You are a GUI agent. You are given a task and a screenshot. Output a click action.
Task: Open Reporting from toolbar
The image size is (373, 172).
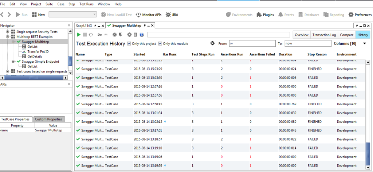pos(334,15)
